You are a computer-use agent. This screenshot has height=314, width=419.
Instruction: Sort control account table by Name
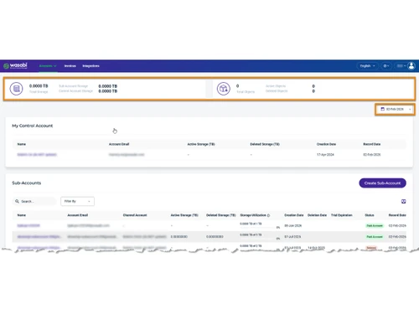tap(22, 144)
